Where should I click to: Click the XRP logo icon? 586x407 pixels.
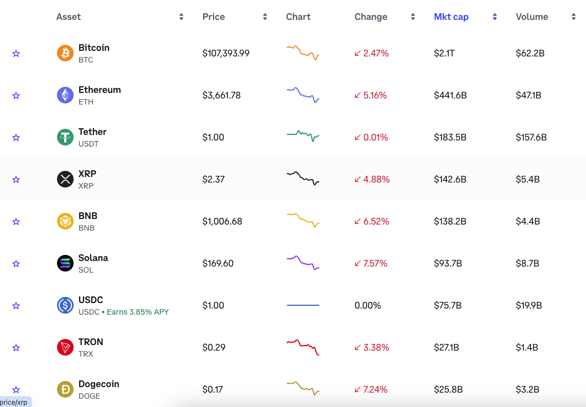pos(65,179)
